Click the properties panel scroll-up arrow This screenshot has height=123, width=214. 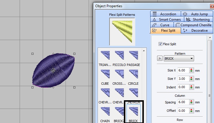tap(210, 37)
